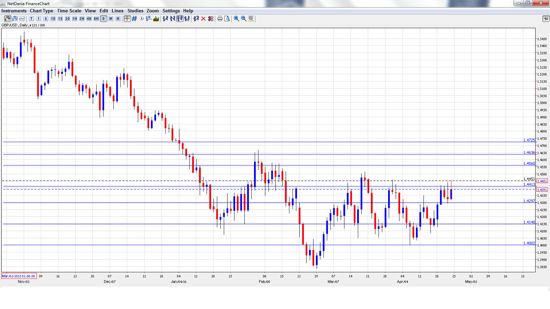This screenshot has width=550, height=309.
Task: Toggle the grid display button
Action: [x=134, y=19]
